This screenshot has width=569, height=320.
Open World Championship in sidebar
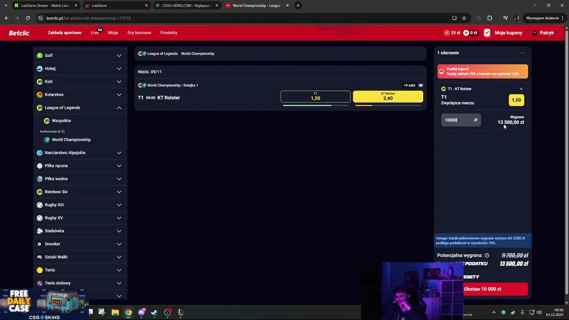[x=71, y=140]
